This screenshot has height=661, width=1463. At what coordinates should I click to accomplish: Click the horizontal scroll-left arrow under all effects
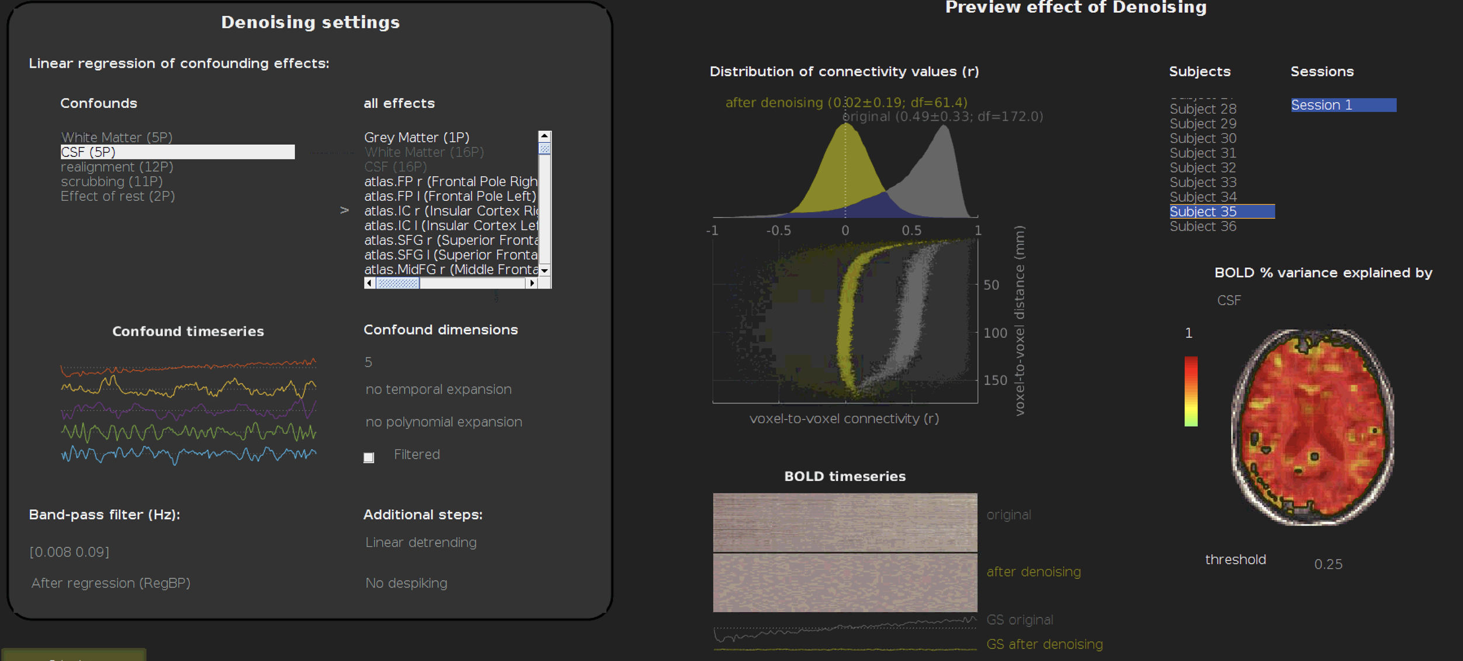(x=369, y=283)
